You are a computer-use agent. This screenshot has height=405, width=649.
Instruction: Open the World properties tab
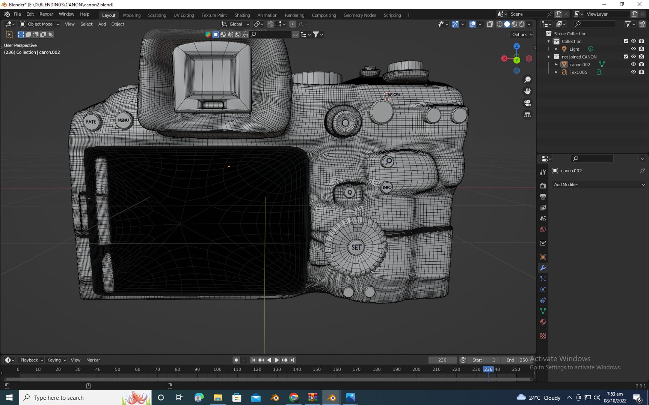coord(543,229)
